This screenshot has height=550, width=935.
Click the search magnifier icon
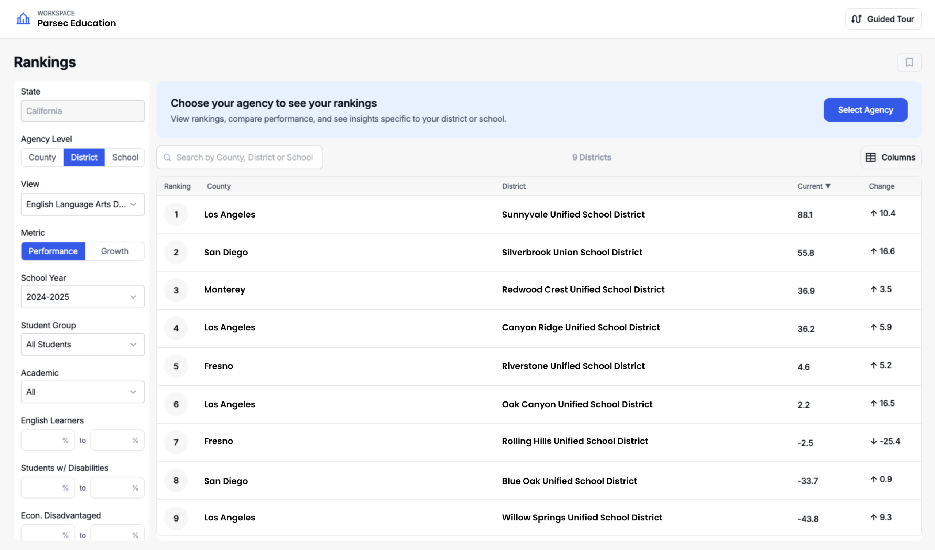pyautogui.click(x=167, y=157)
